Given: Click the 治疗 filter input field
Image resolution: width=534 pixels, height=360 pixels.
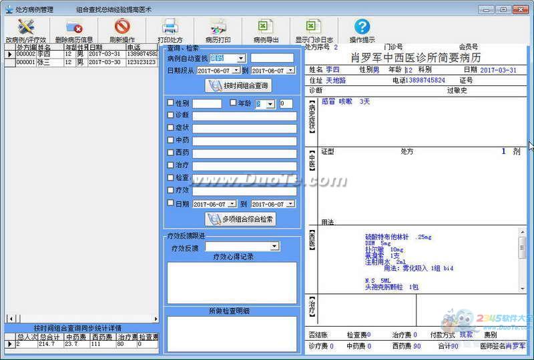Looking at the screenshot, I should coord(244,167).
